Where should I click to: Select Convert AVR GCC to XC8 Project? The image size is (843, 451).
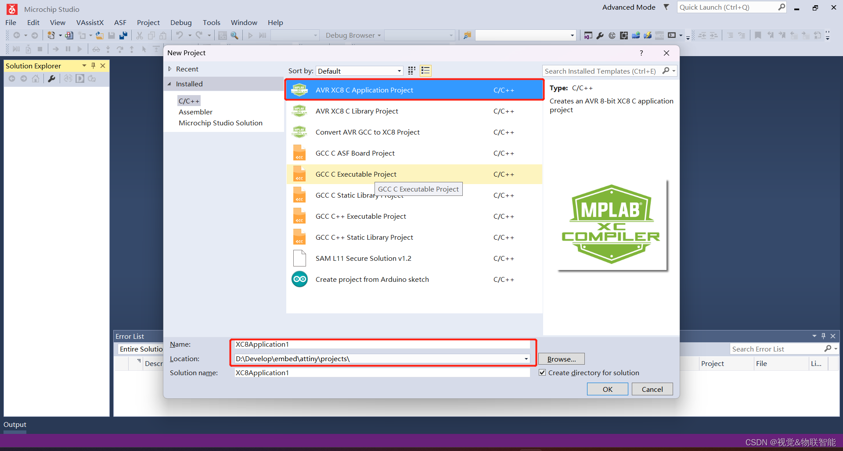pos(414,132)
